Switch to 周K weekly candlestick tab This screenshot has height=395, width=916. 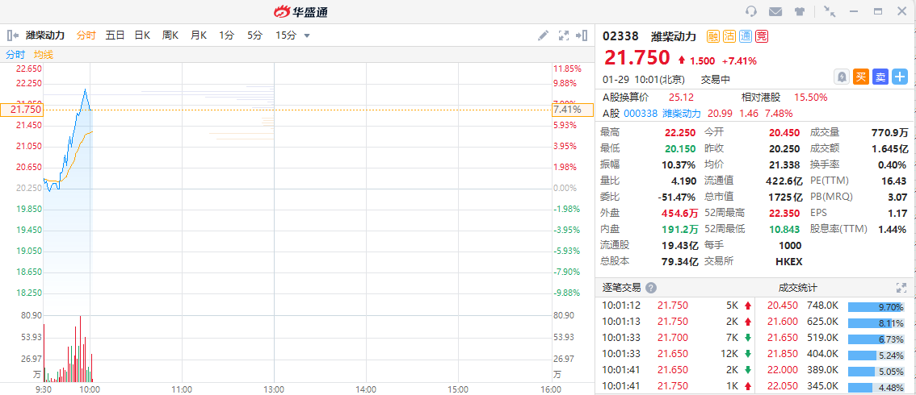point(170,35)
